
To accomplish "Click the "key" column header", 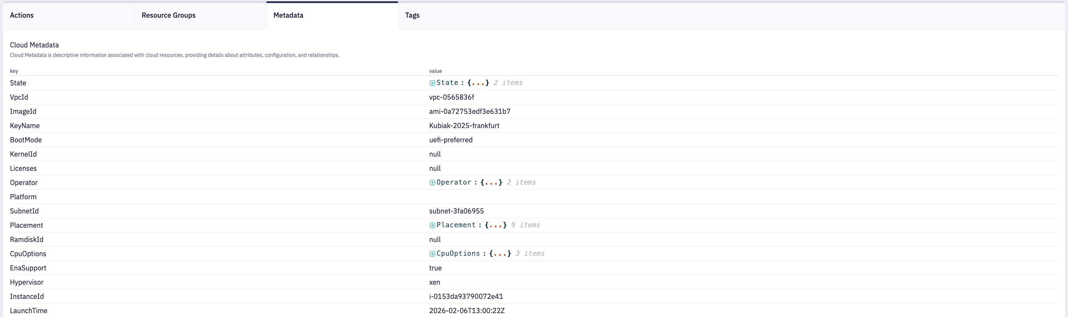I will (14, 71).
